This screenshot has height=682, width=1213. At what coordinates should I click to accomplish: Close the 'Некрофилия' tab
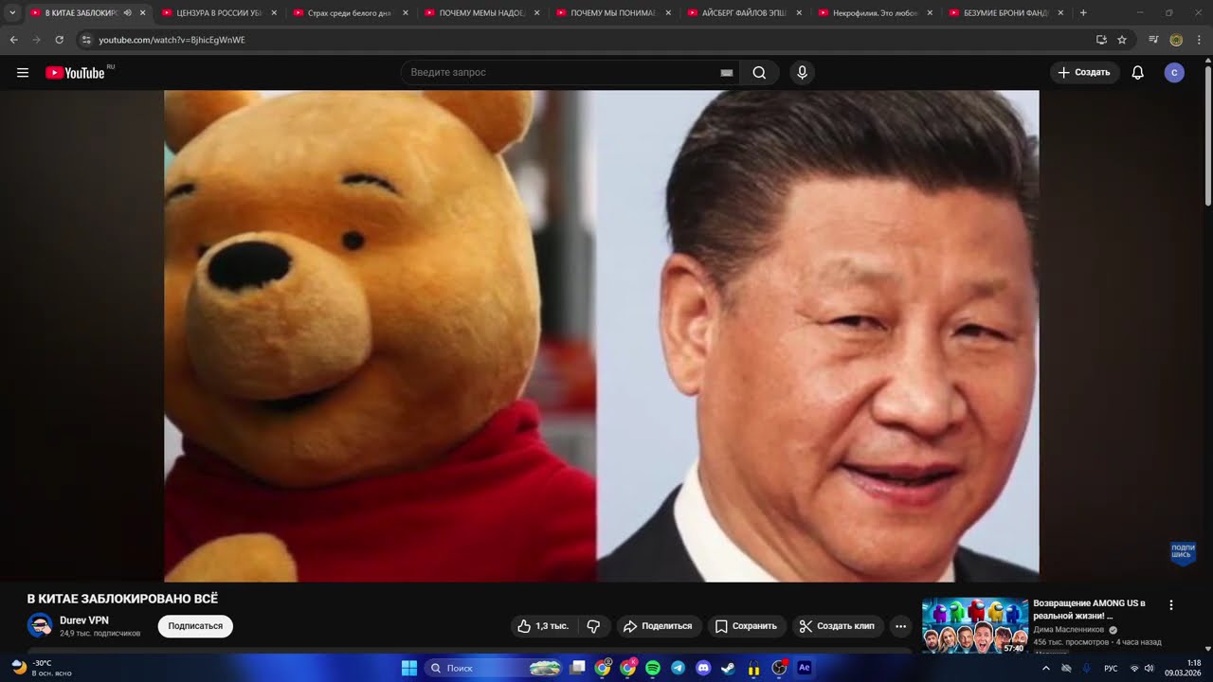pyautogui.click(x=930, y=13)
